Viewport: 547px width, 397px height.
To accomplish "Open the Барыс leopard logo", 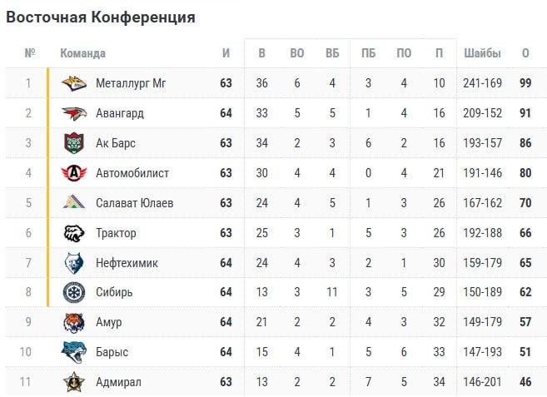I will pyautogui.click(x=74, y=352).
